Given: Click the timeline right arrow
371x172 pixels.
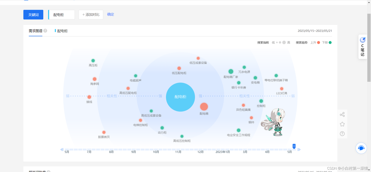Looking at the screenshot, I should pyautogui.click(x=299, y=150).
